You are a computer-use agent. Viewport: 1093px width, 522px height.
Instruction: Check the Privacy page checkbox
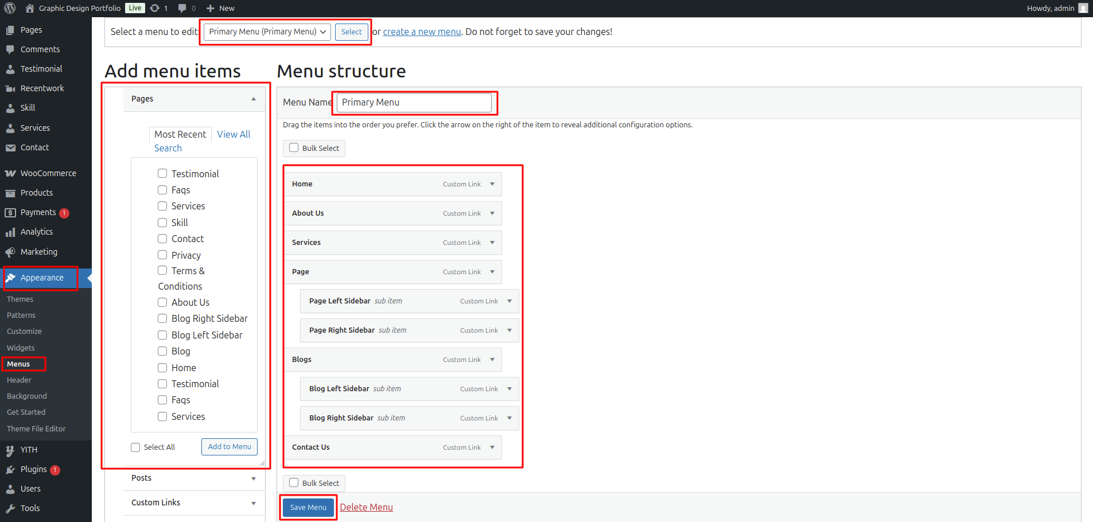click(x=162, y=255)
